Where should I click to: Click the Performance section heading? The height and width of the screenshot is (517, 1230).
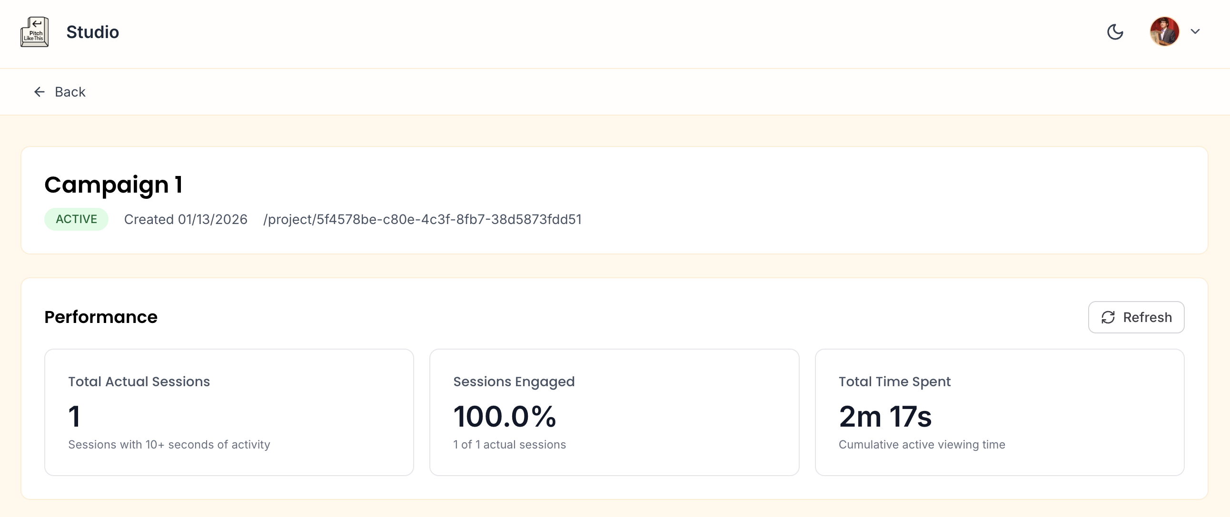tap(101, 317)
